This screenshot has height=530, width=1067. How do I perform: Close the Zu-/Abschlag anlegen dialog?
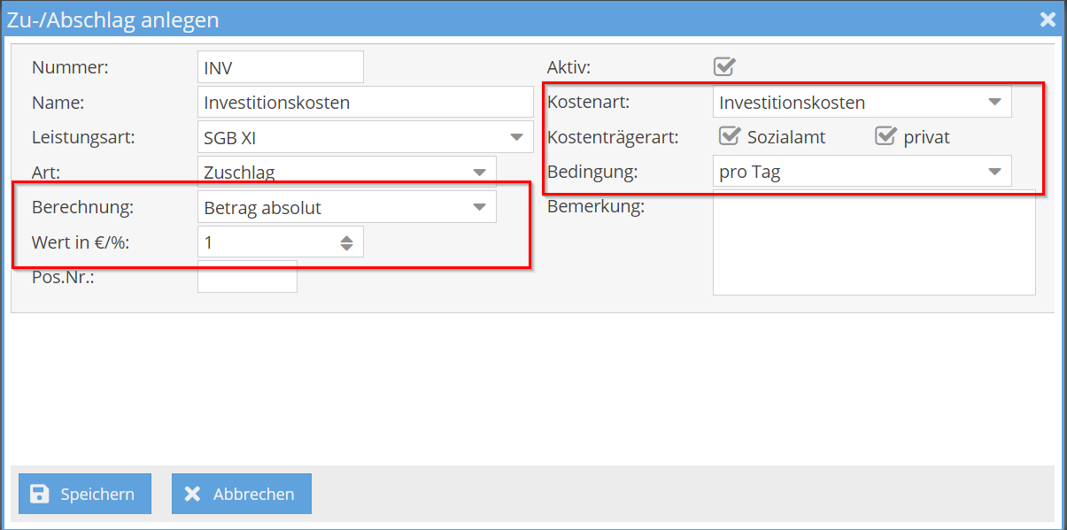(x=1048, y=19)
